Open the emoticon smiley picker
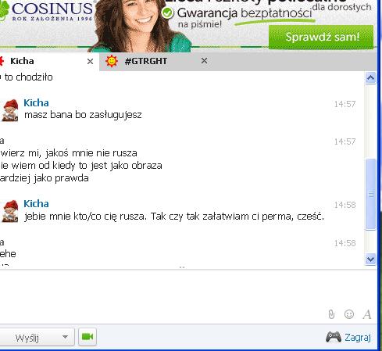This screenshot has height=351, width=382. pyautogui.click(x=349, y=314)
